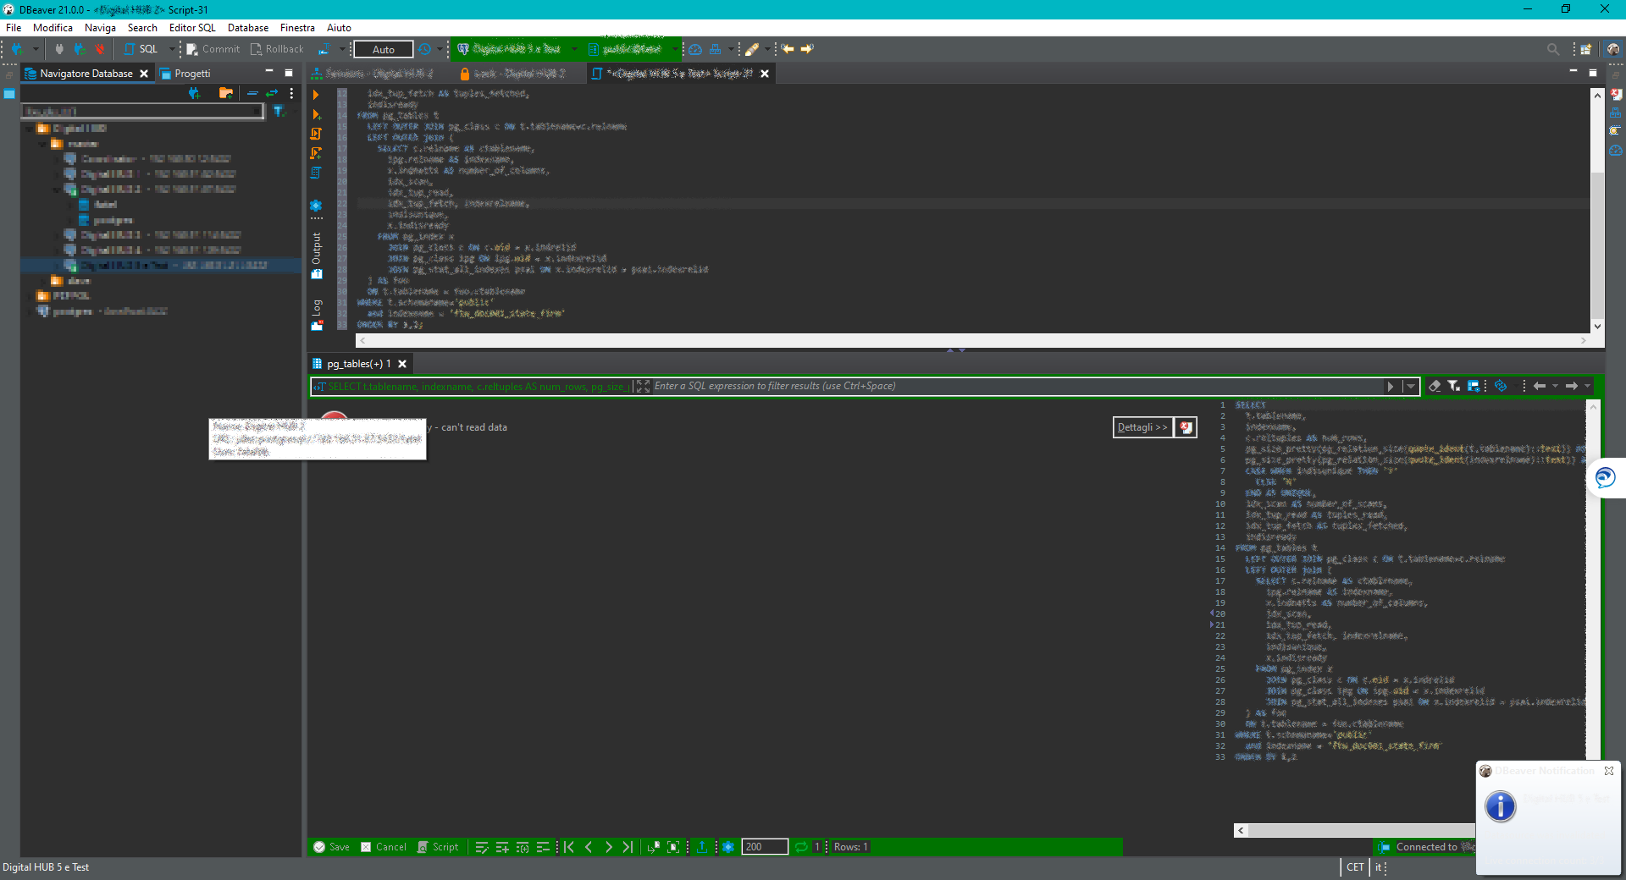
Task: Toggle the Auto-commit mode button
Action: (383, 49)
